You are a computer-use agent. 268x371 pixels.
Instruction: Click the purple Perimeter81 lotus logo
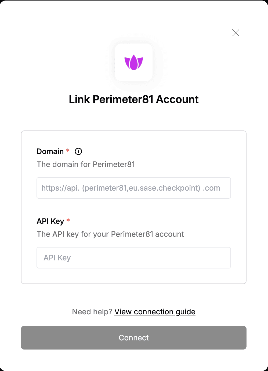134,62
